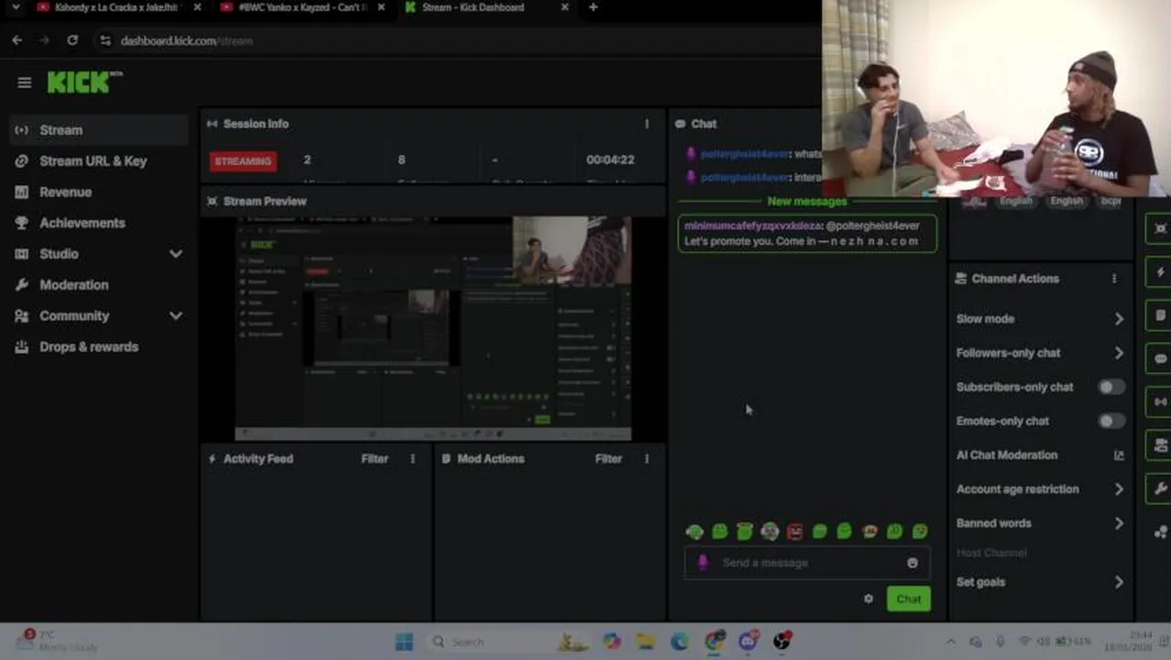Open Account age restriction arrow

(1119, 489)
